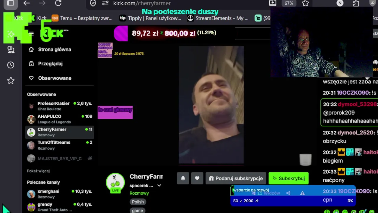Open recommended xmerghani channel
Screen dimensions: 378x213
(x=60, y=194)
